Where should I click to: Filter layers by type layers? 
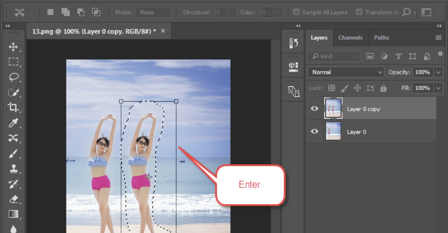click(x=398, y=56)
